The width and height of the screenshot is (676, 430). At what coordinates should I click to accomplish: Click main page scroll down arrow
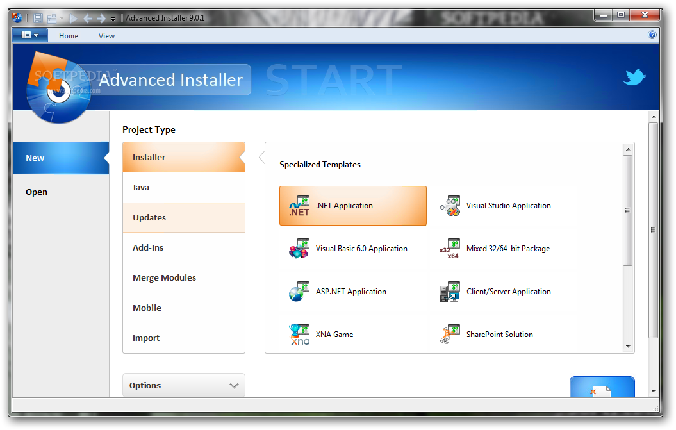point(653,391)
